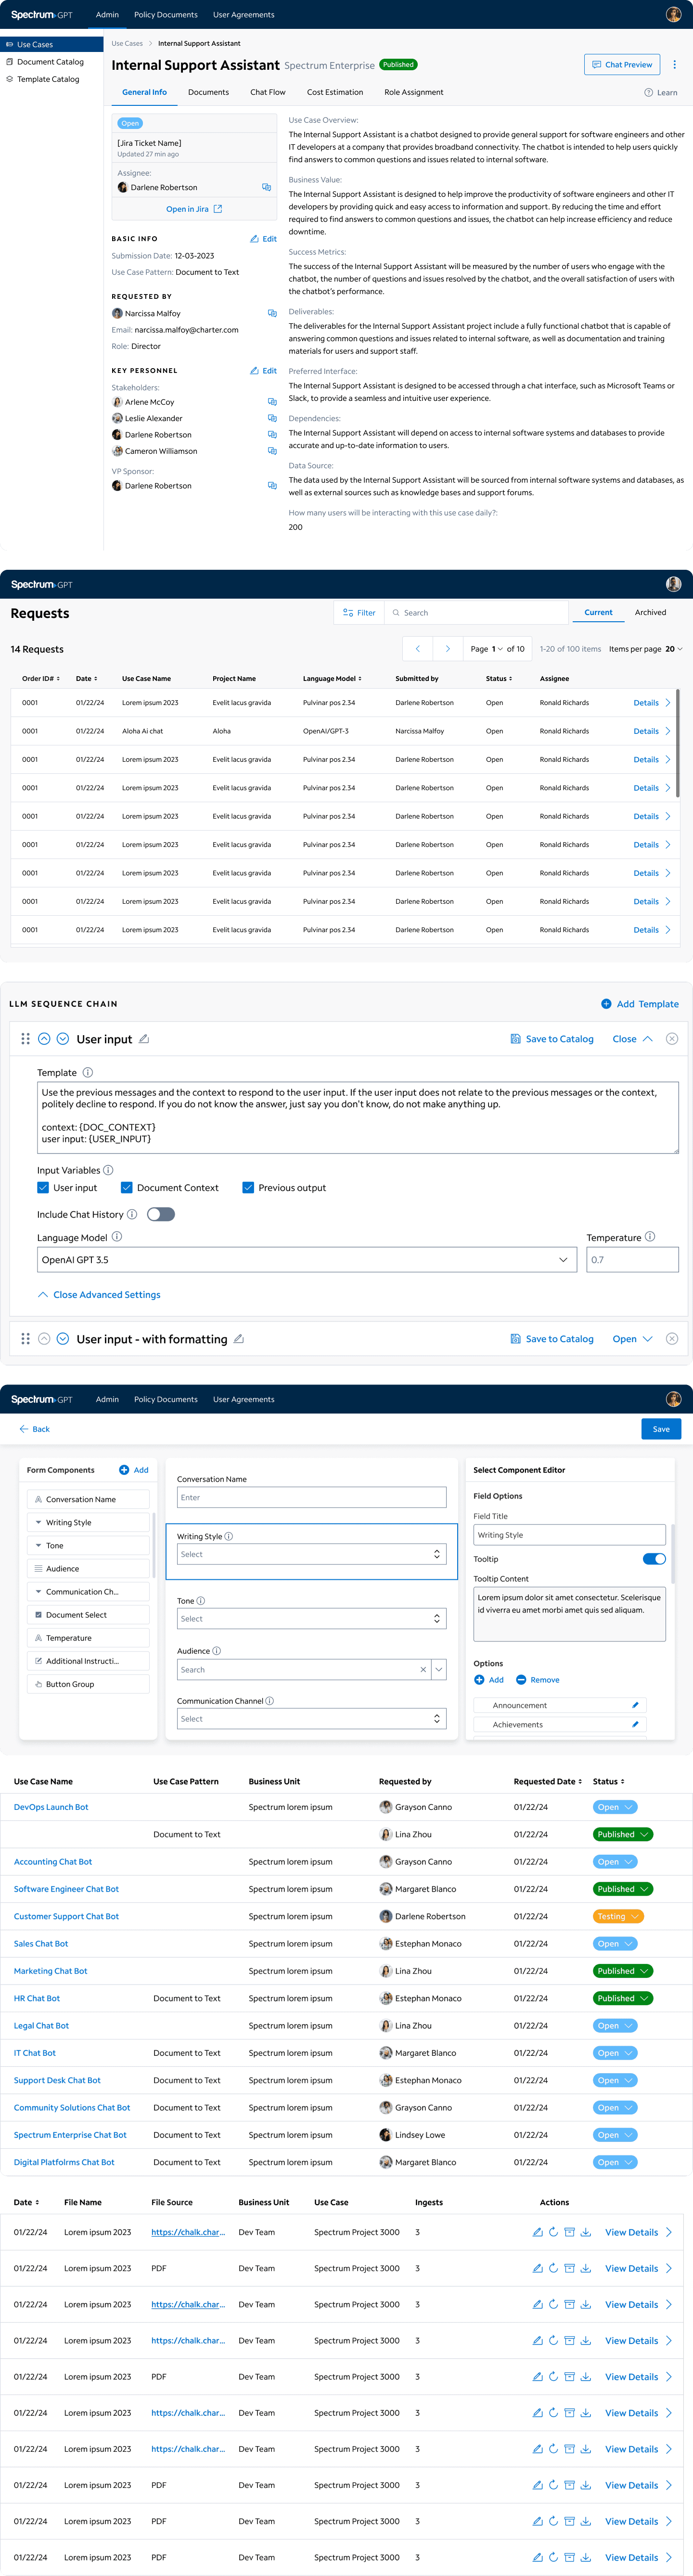Open status dropdown for DevOps Launch Bot

pyautogui.click(x=615, y=1808)
